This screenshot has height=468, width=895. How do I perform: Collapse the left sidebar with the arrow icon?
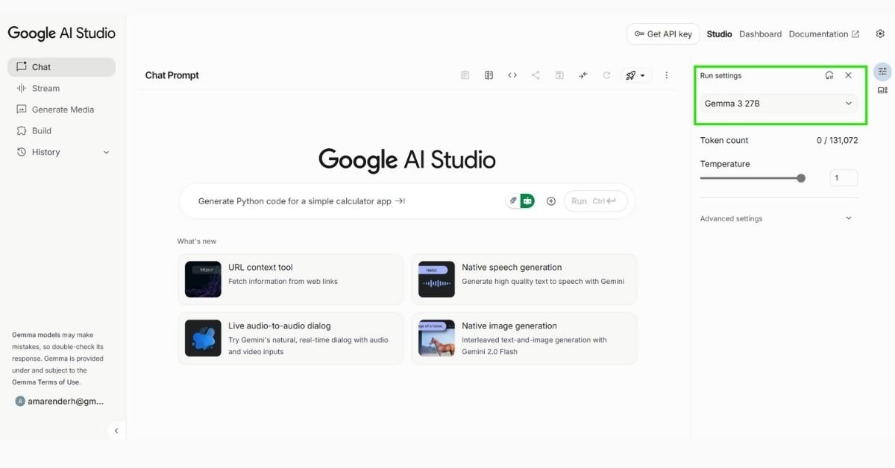(x=116, y=431)
